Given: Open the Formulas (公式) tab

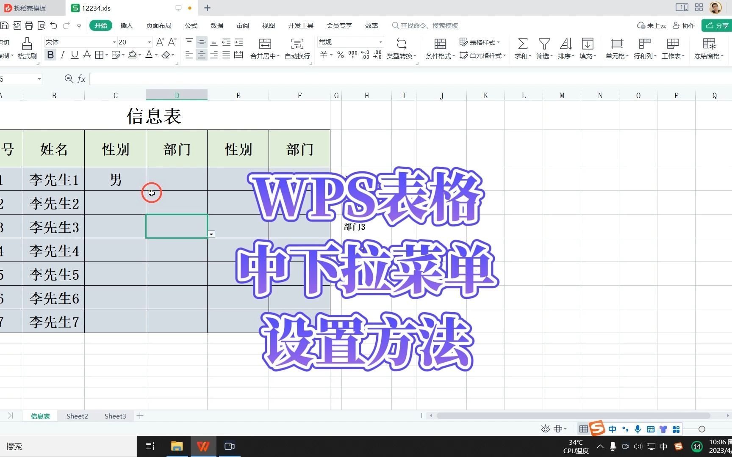Looking at the screenshot, I should tap(191, 25).
